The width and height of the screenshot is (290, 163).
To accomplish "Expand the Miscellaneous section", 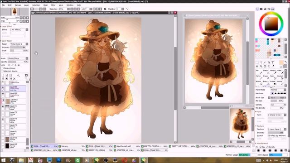I will click(262, 144).
